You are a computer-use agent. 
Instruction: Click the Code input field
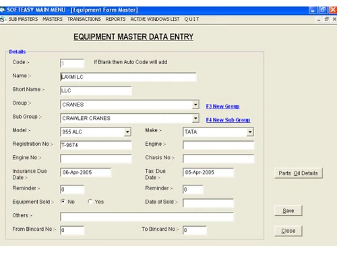coord(72,63)
